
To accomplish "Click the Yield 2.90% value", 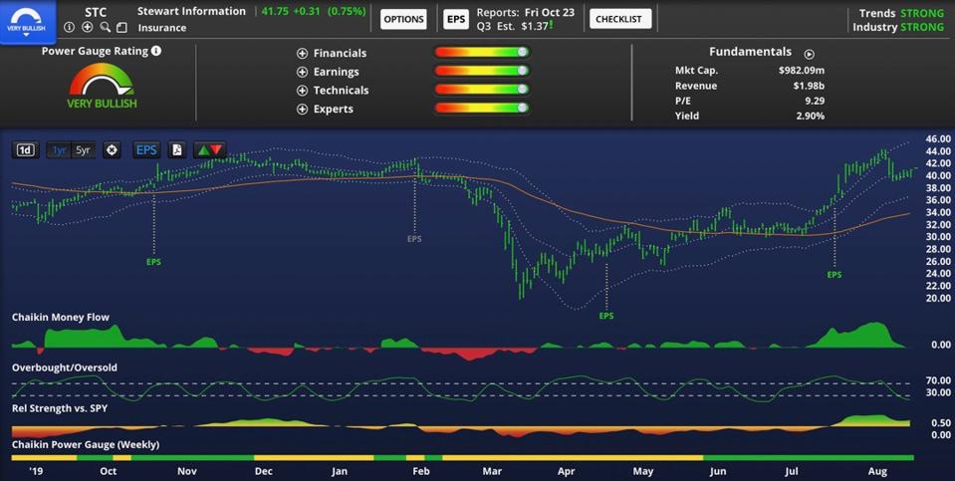I will click(x=810, y=116).
